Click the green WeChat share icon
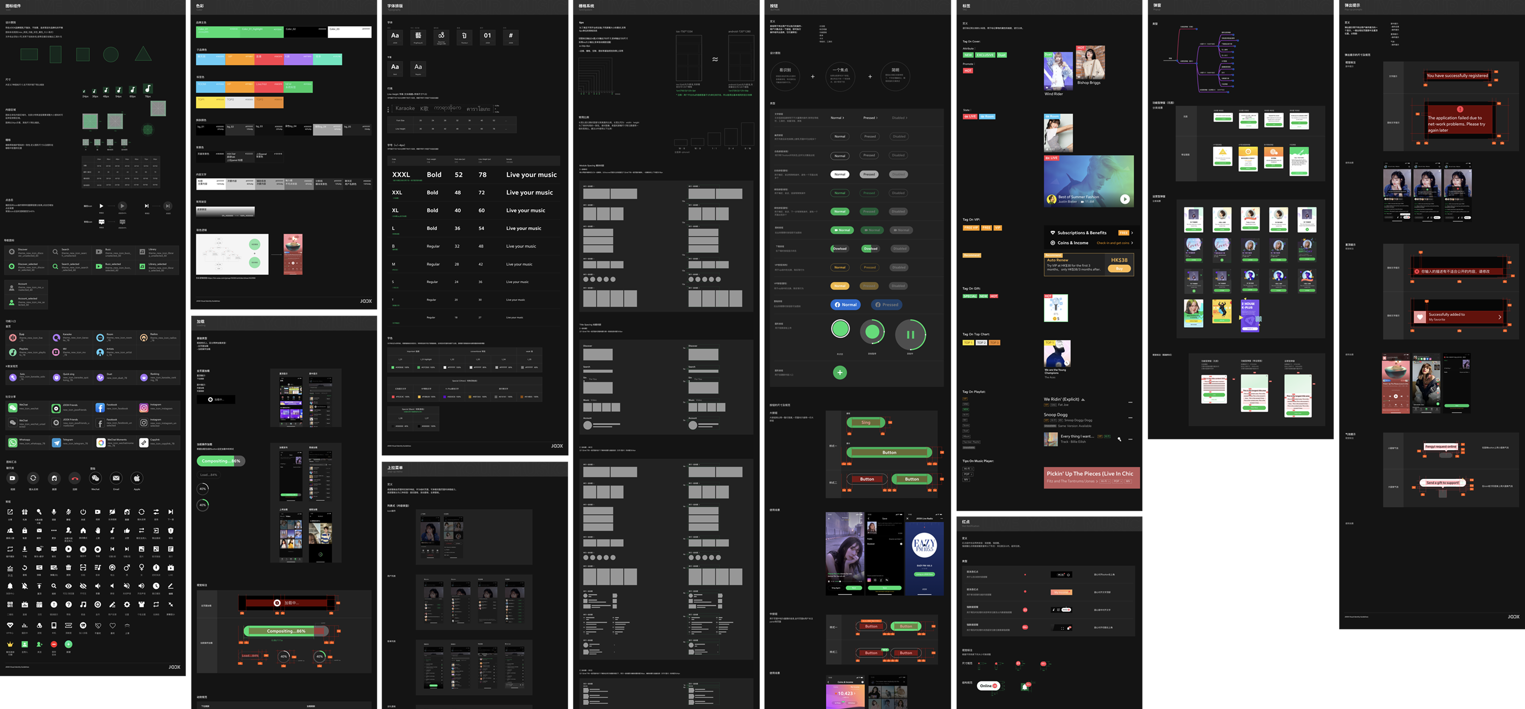This screenshot has height=709, width=1525. tap(12, 408)
